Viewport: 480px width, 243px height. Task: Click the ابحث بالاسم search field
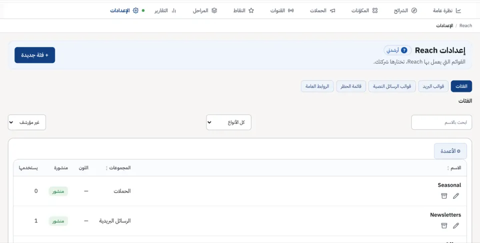[441, 122]
